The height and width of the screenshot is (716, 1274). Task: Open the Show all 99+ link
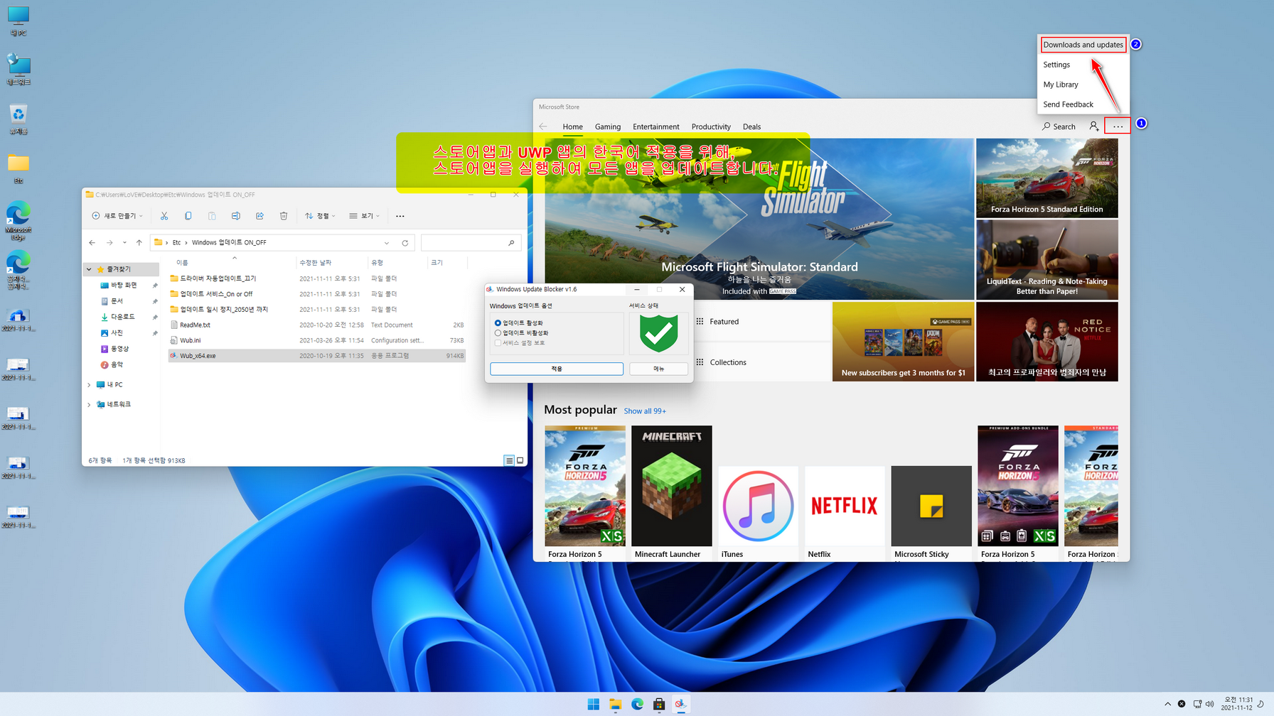645,411
